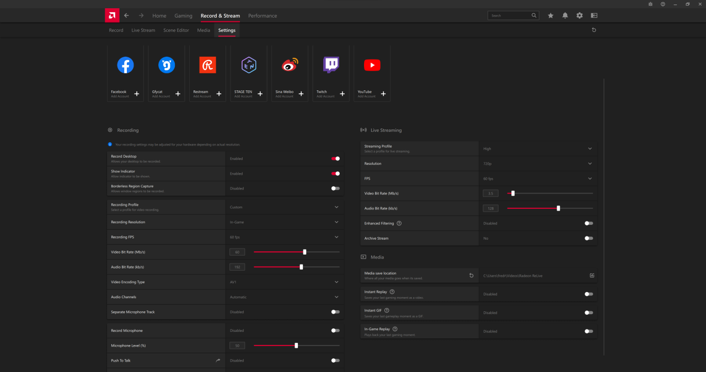Go to the Performance tab
Viewport: 706px width, 372px height.
263,16
